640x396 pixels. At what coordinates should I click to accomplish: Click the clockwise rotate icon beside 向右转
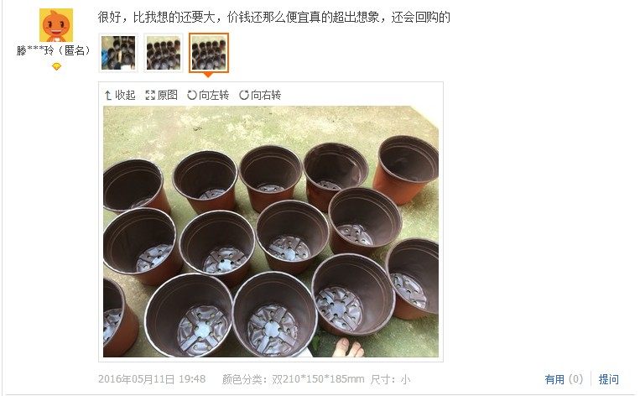click(244, 95)
